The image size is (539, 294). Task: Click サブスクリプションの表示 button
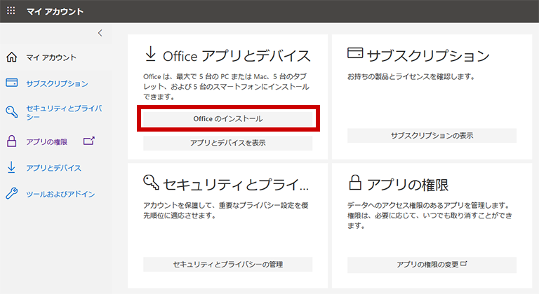pyautogui.click(x=432, y=136)
